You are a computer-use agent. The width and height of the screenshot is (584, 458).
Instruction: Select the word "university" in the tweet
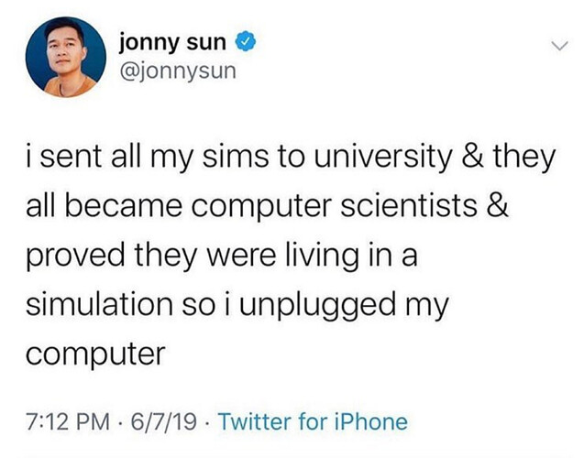381,158
